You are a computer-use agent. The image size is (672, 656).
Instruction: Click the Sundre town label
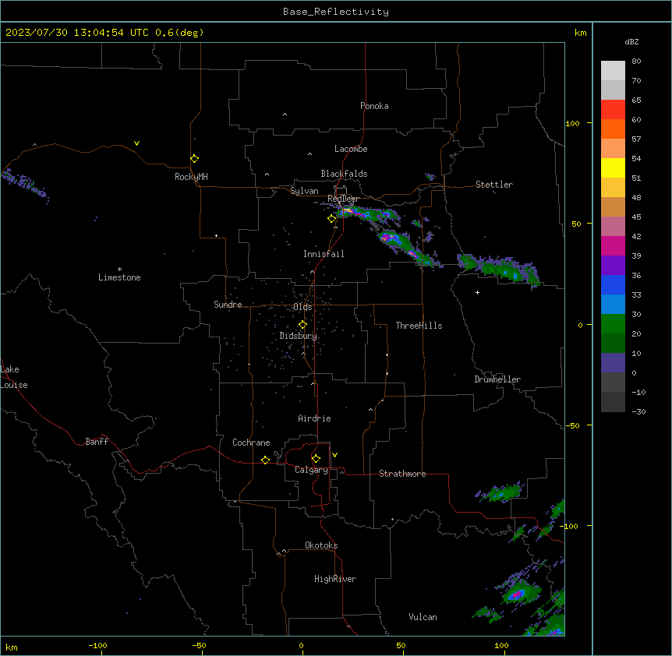pos(228,305)
